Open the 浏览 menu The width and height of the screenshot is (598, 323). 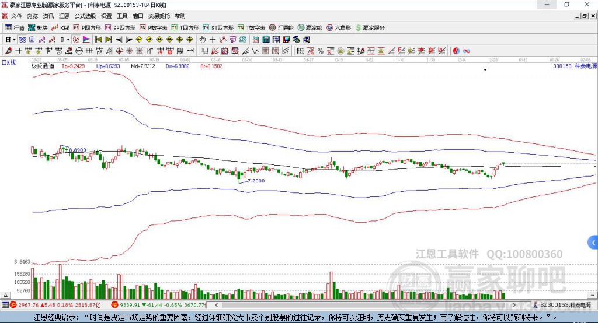click(x=33, y=16)
